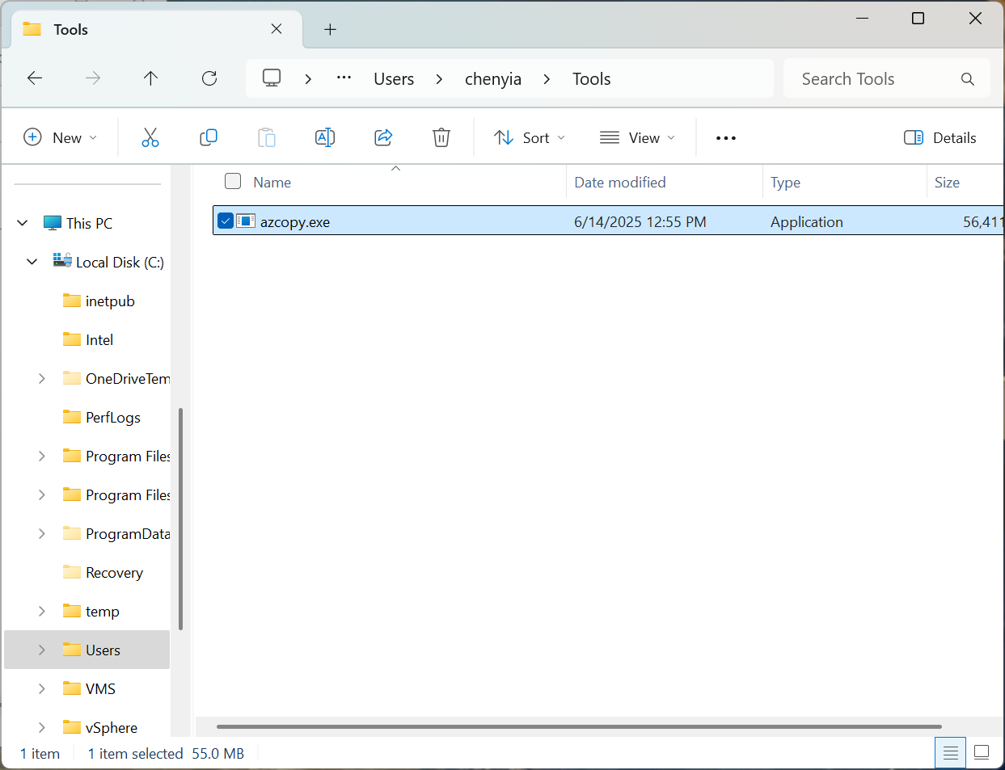
Task: Open chevron after chenyia in breadcrumb
Action: coord(547,78)
